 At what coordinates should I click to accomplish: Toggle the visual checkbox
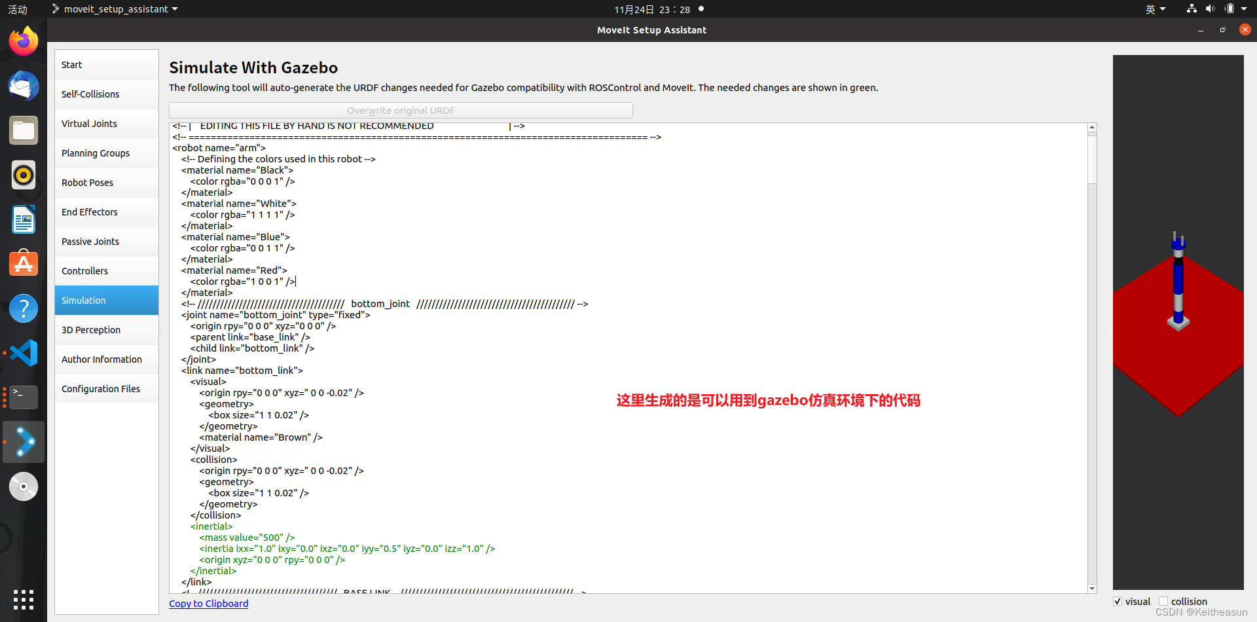click(x=1118, y=601)
